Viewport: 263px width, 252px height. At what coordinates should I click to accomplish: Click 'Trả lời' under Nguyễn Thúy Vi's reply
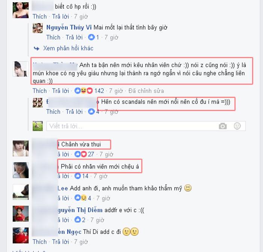click(74, 37)
